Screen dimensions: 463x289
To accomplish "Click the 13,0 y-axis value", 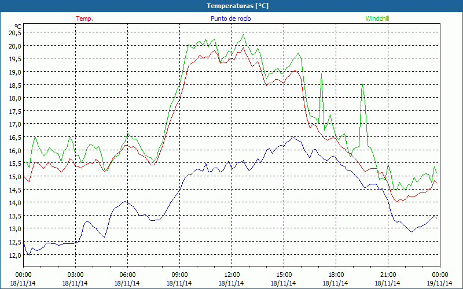I will [x=15, y=229].
